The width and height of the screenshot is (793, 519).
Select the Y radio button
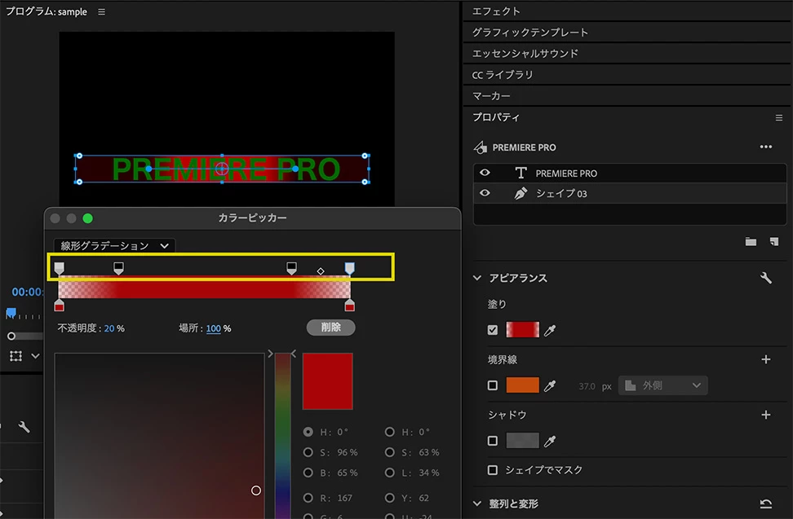[389, 498]
